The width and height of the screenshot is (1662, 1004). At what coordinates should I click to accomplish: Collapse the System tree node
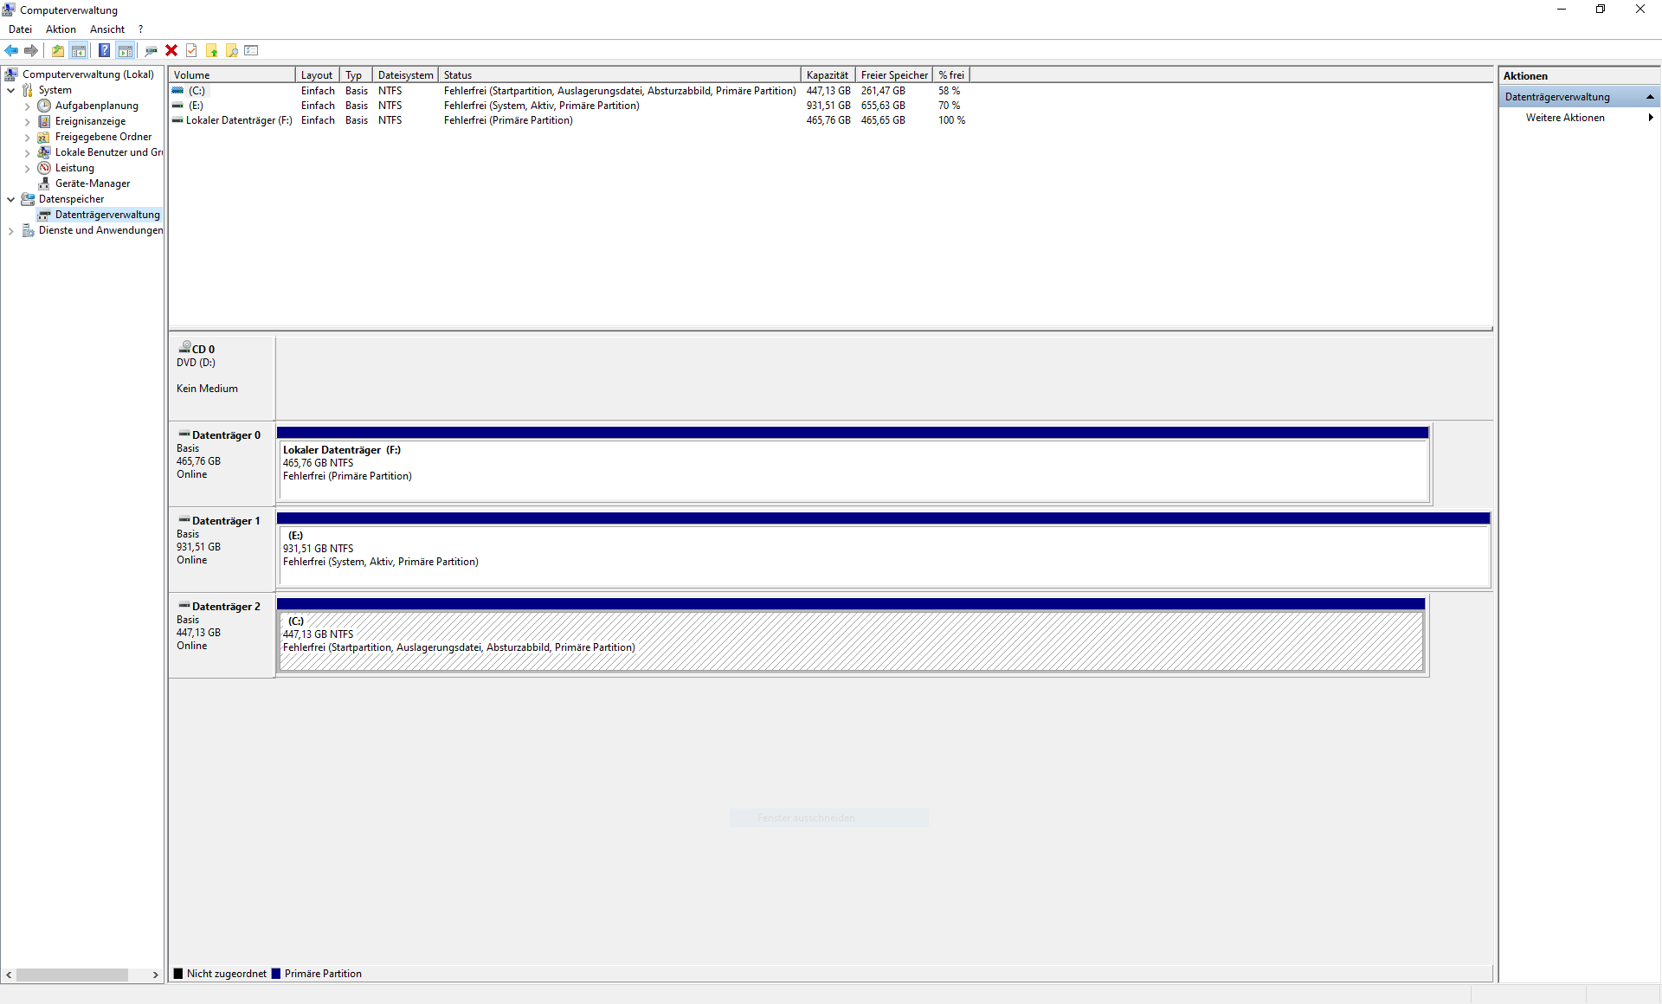pyautogui.click(x=10, y=90)
